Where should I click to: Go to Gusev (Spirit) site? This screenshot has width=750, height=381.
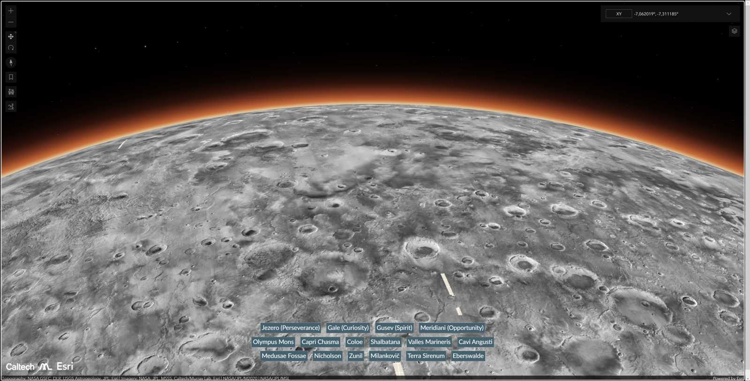click(x=394, y=328)
